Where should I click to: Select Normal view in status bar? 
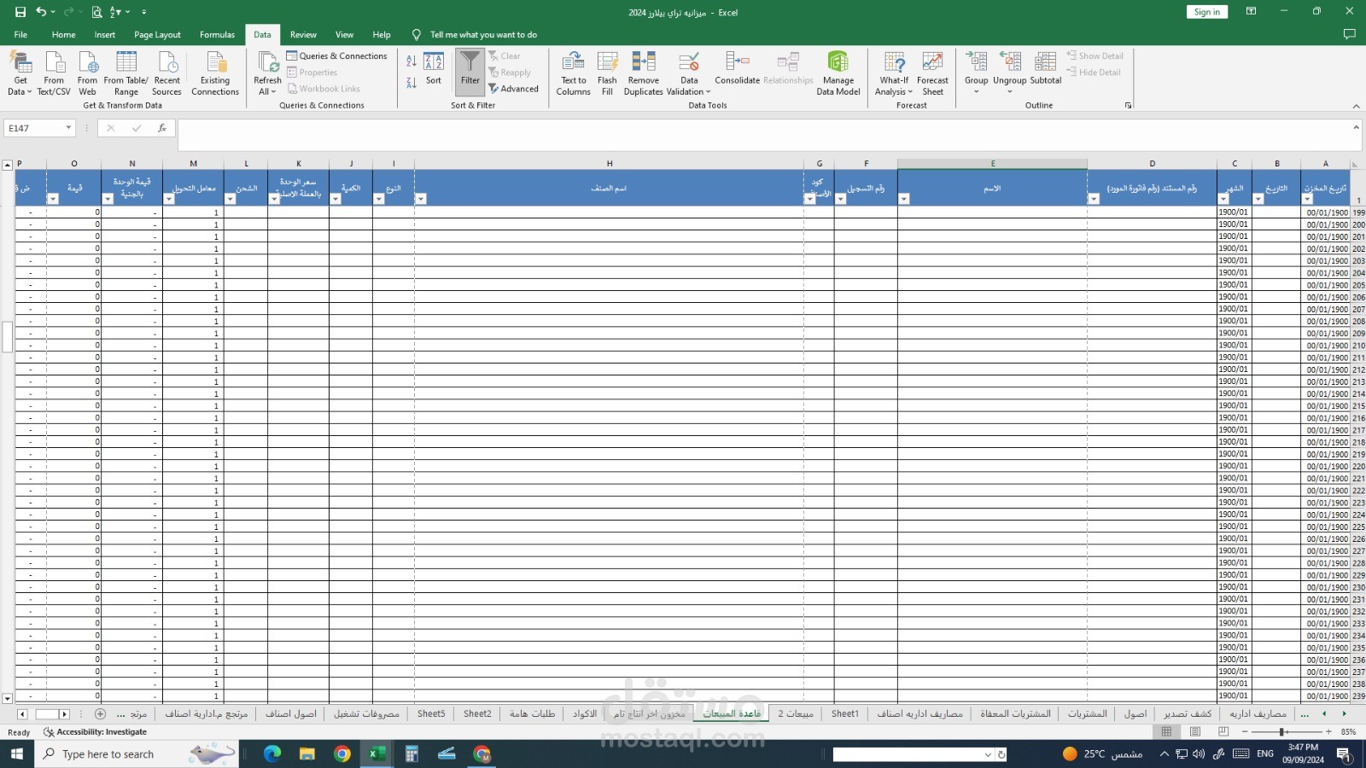[1166, 731]
